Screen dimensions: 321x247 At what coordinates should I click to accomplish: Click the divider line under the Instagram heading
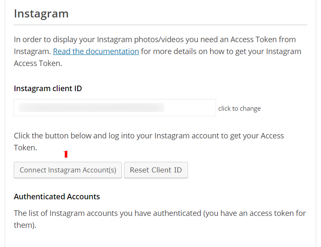click(x=160, y=25)
